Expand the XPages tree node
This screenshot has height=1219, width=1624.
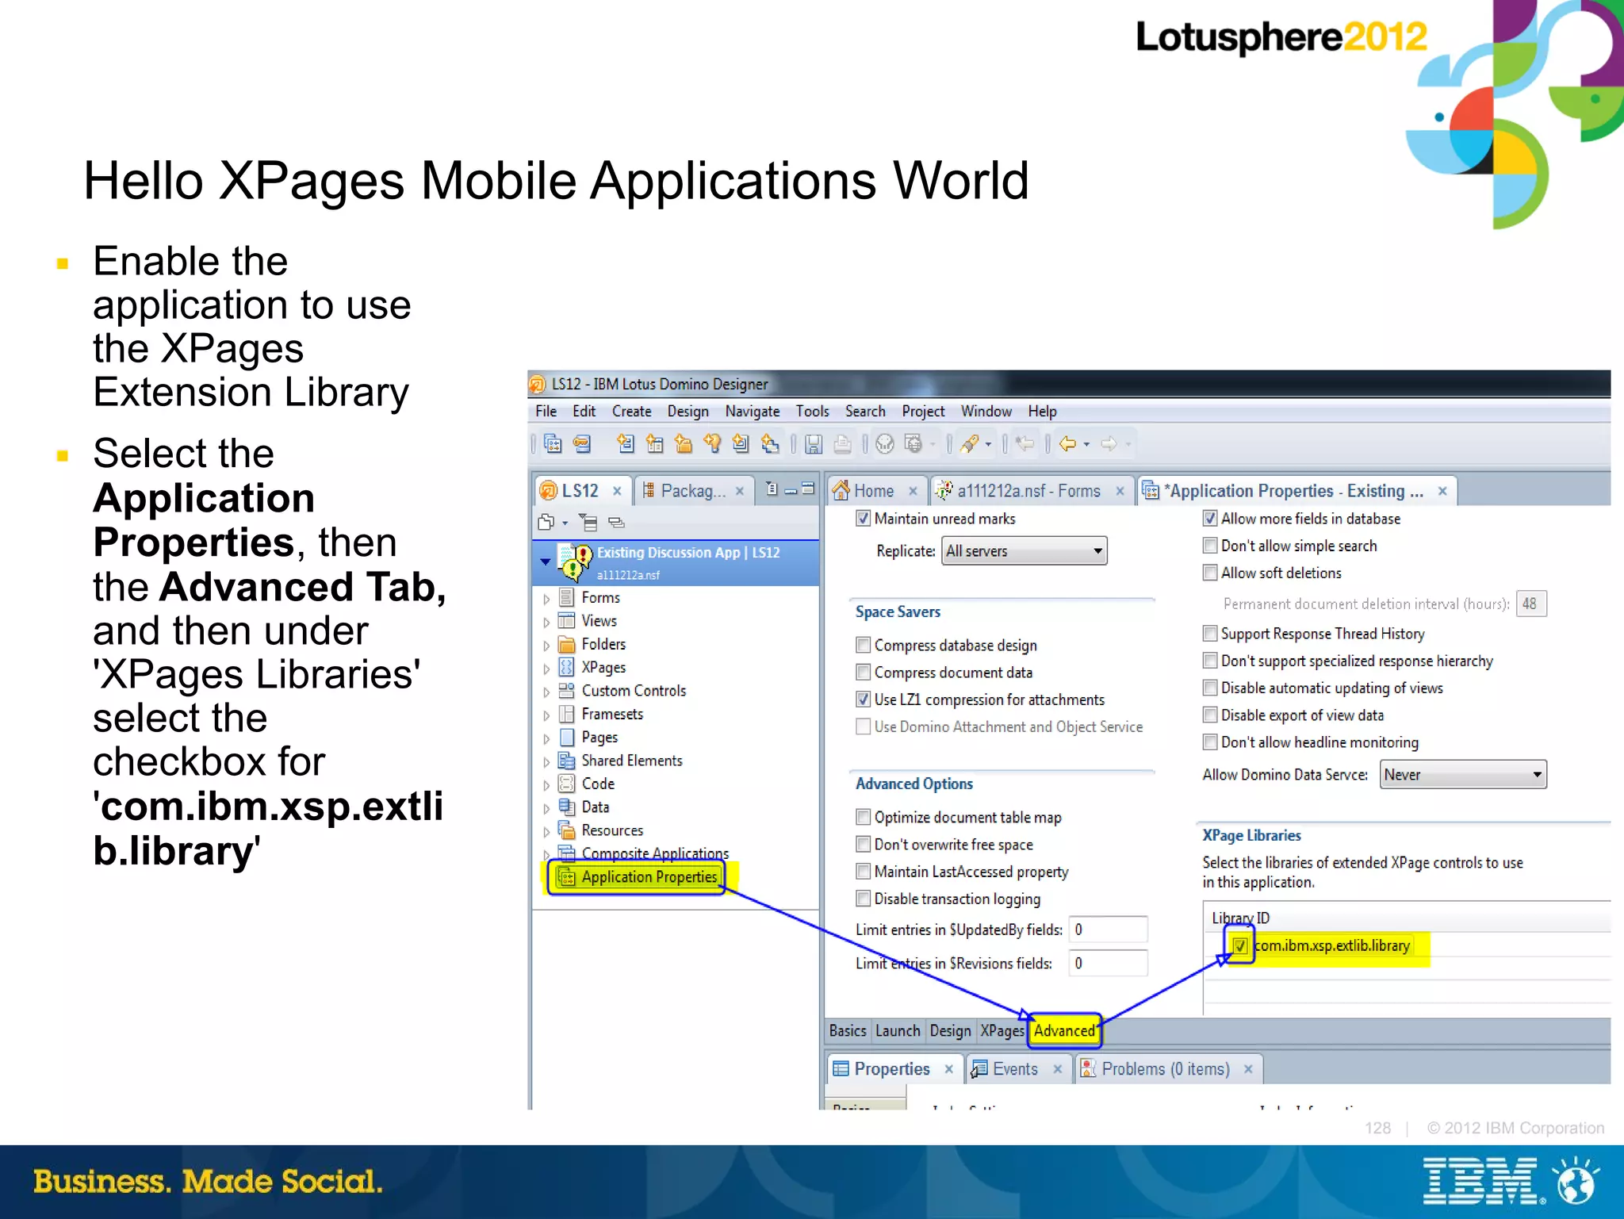[546, 669]
